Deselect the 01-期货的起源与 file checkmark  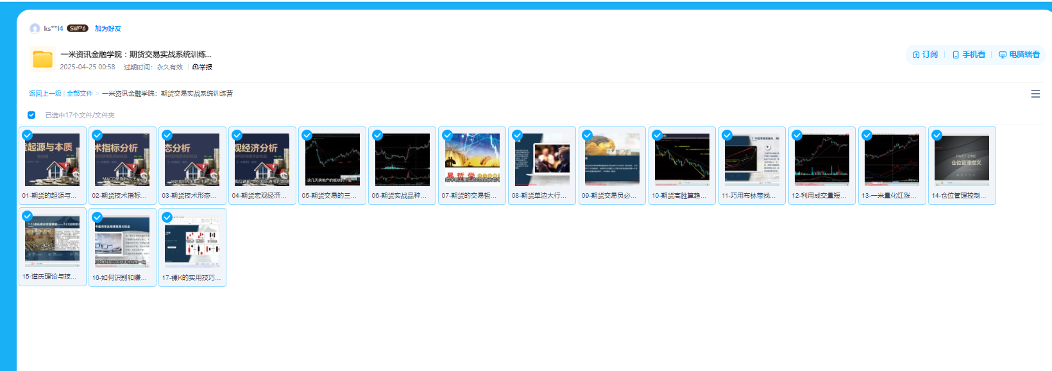pyautogui.click(x=28, y=135)
